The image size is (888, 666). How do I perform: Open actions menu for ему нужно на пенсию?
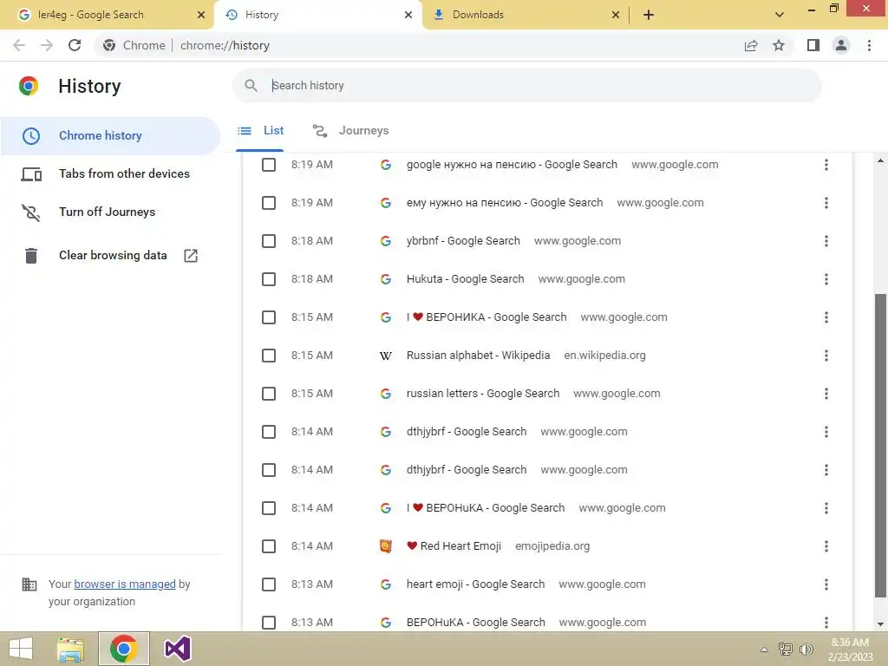pyautogui.click(x=826, y=203)
